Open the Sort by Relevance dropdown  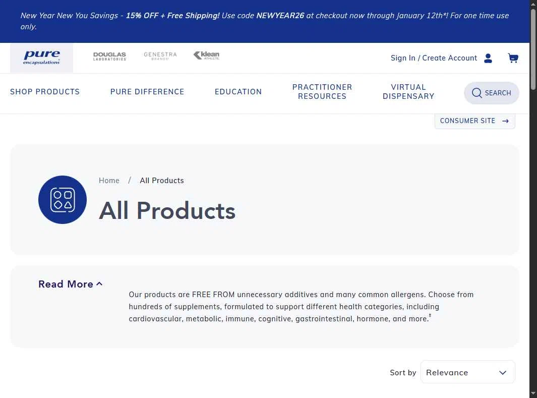click(467, 372)
